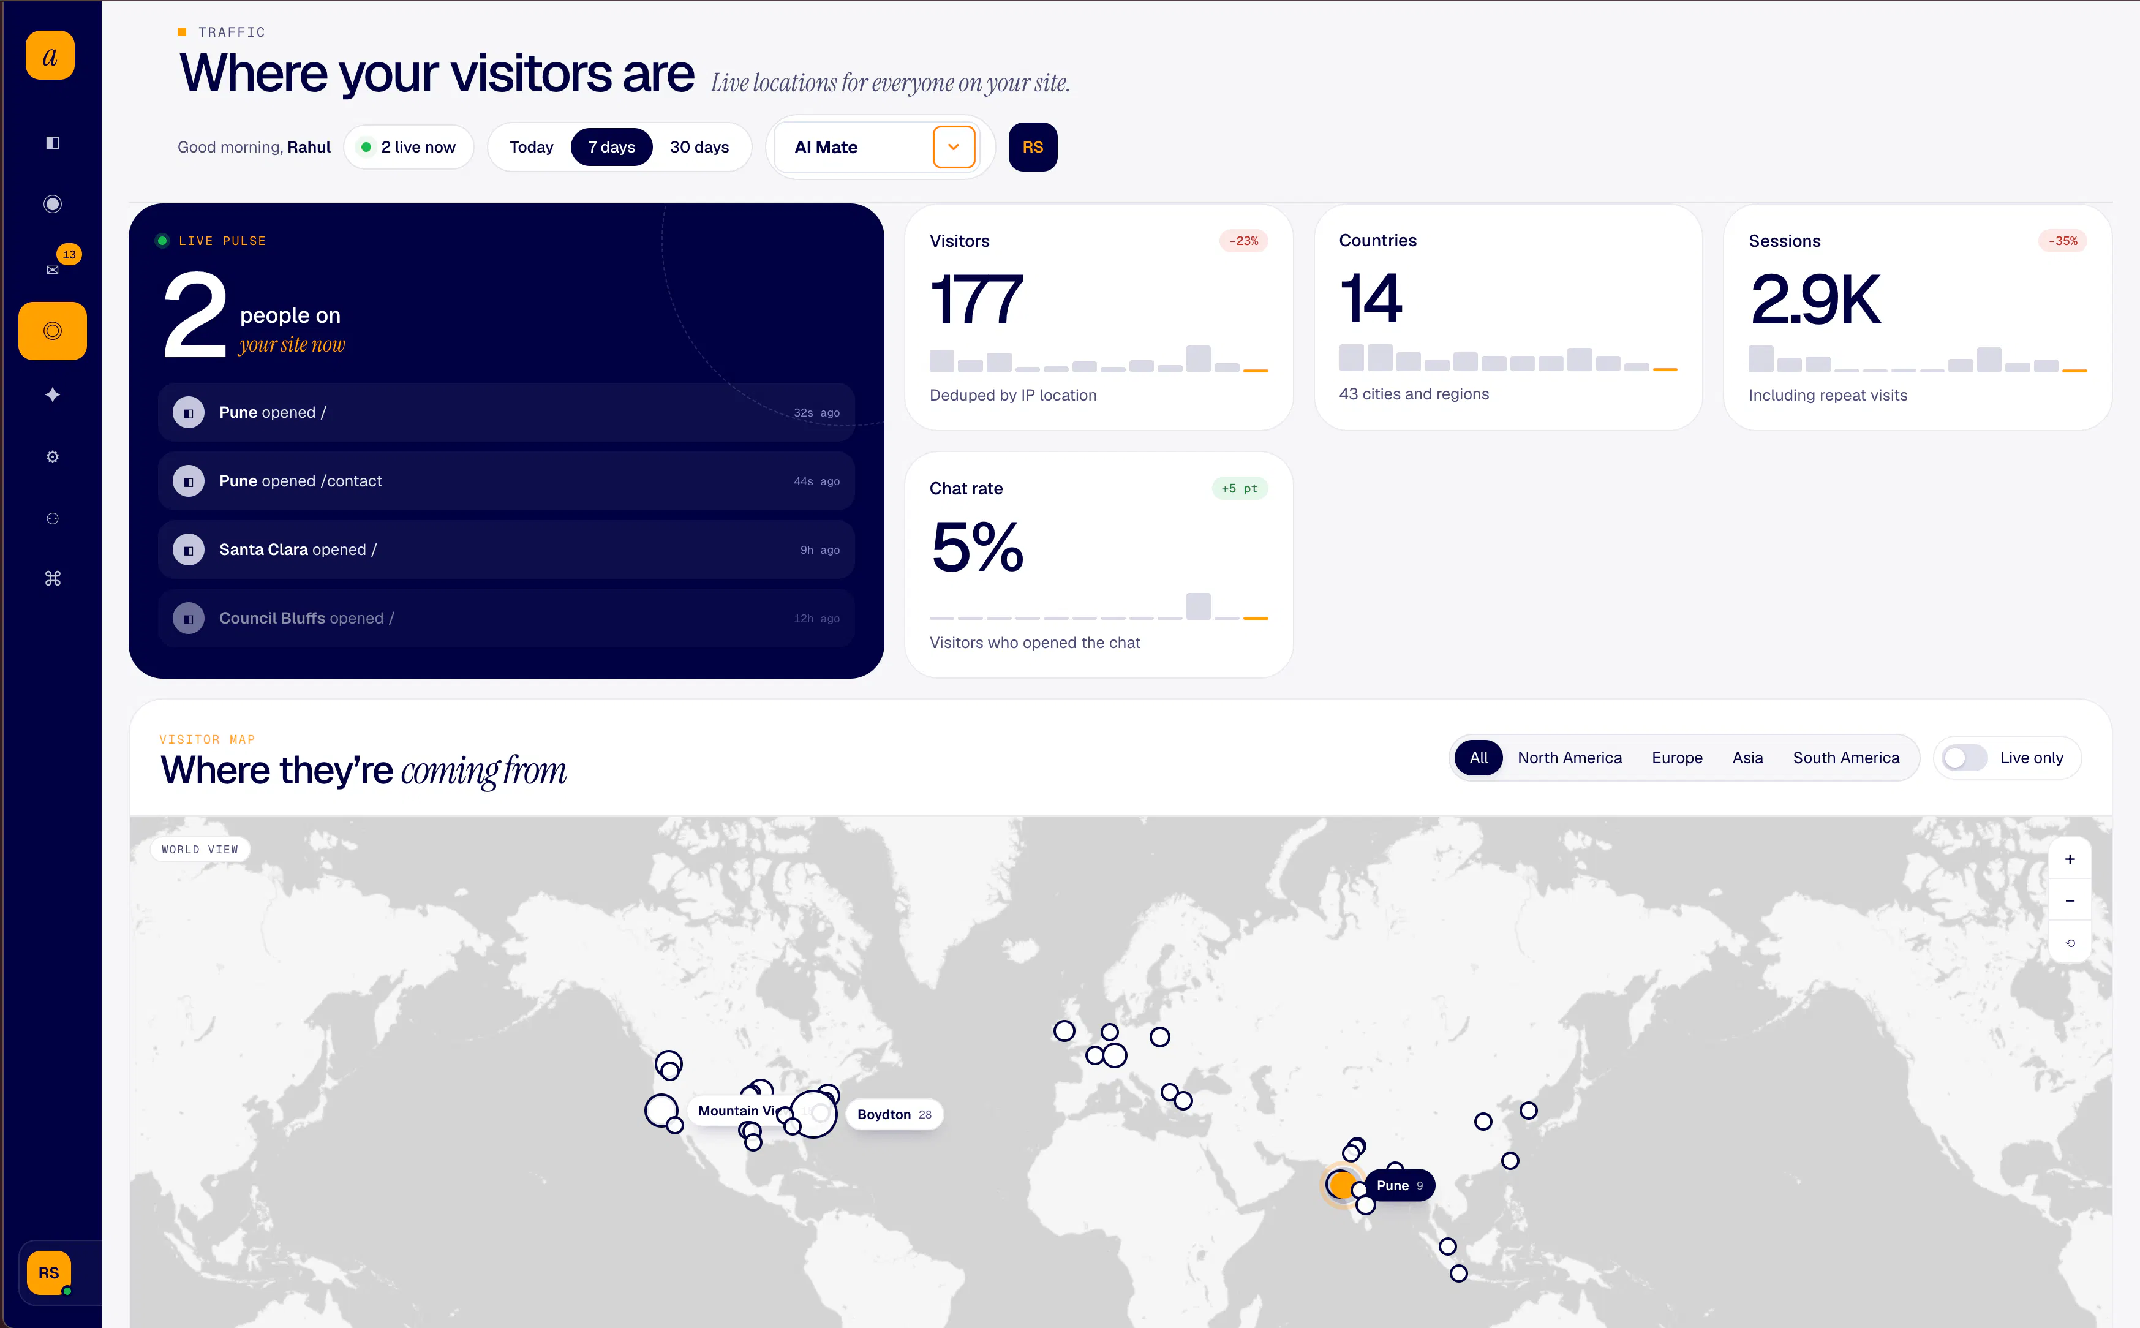Filter map to North America
Viewport: 2140px width, 1328px height.
(1569, 758)
